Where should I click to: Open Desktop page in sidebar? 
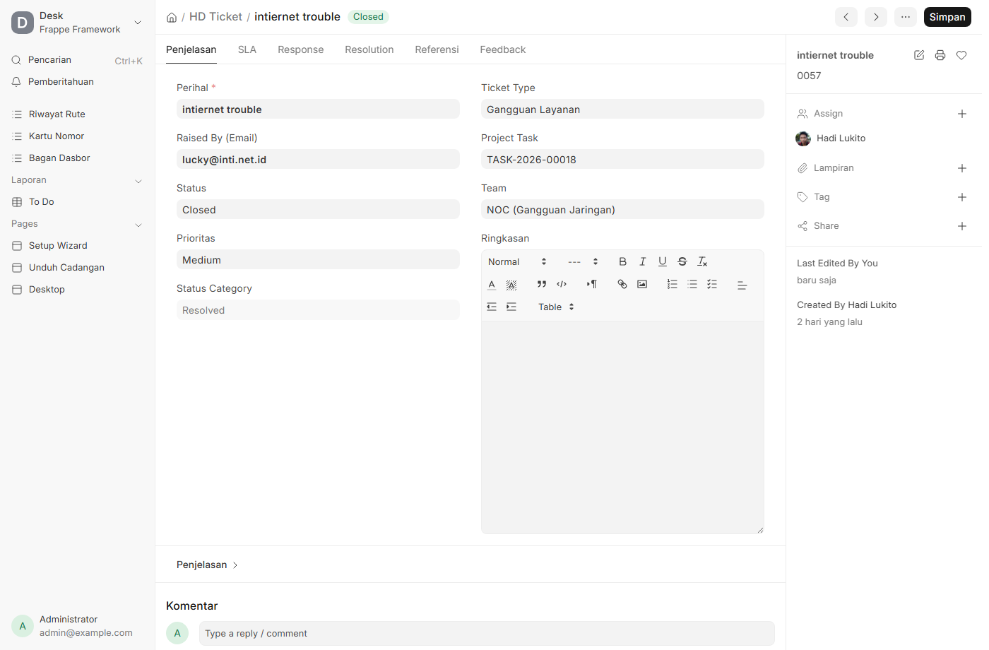click(x=77, y=290)
